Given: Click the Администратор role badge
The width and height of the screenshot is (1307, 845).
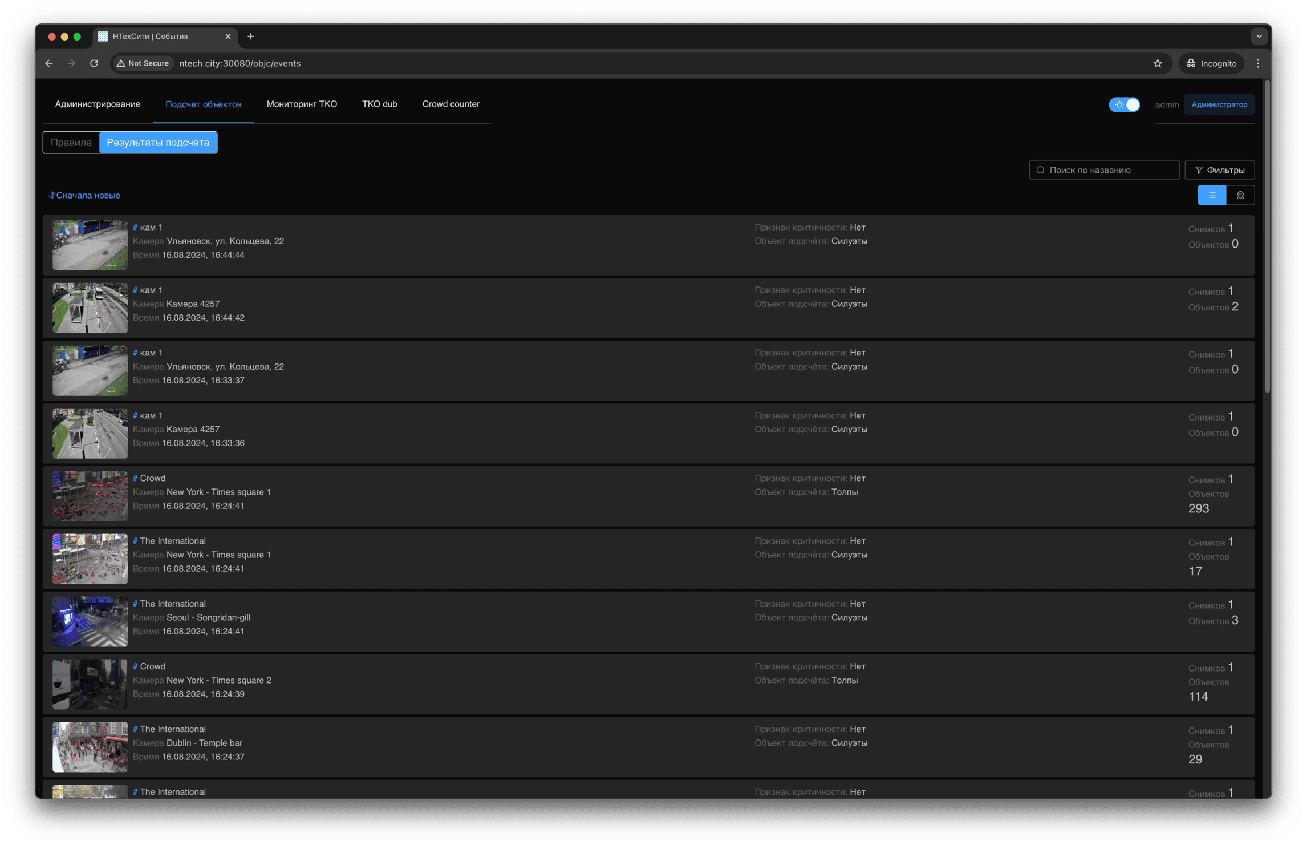Looking at the screenshot, I should click(1219, 104).
